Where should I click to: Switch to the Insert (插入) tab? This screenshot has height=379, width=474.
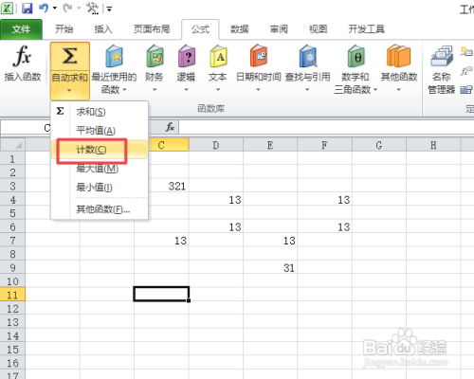(x=103, y=29)
